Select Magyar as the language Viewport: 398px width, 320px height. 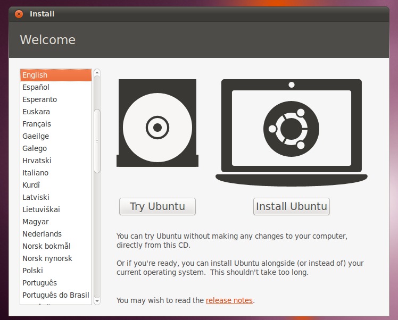[56, 222]
